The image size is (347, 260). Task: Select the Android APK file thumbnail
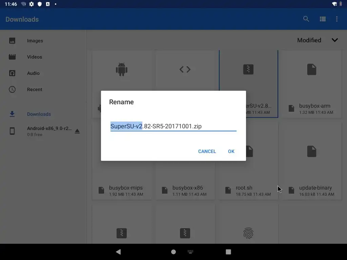(x=122, y=69)
